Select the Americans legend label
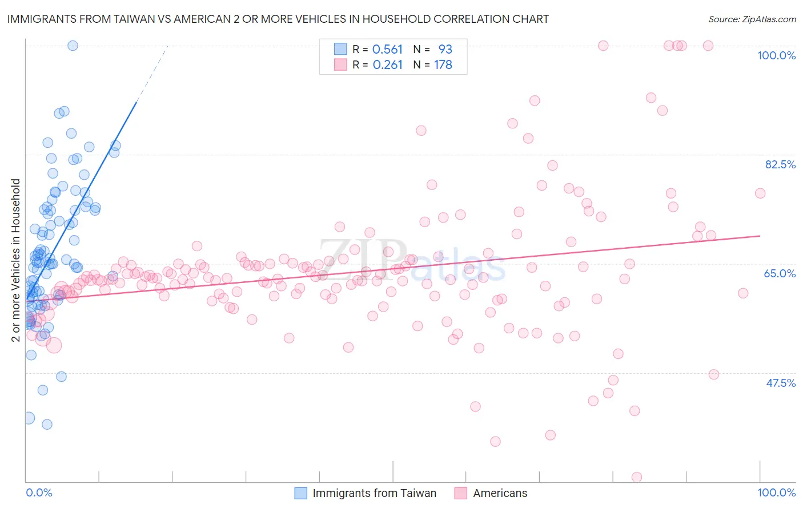This screenshot has width=803, height=509. (x=500, y=493)
